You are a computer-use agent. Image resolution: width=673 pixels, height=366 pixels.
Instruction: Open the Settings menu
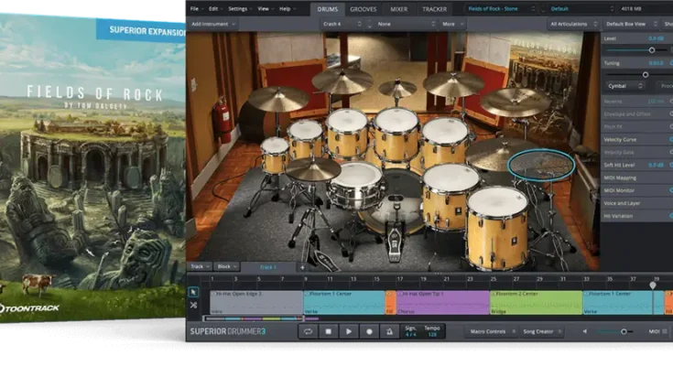(x=237, y=8)
